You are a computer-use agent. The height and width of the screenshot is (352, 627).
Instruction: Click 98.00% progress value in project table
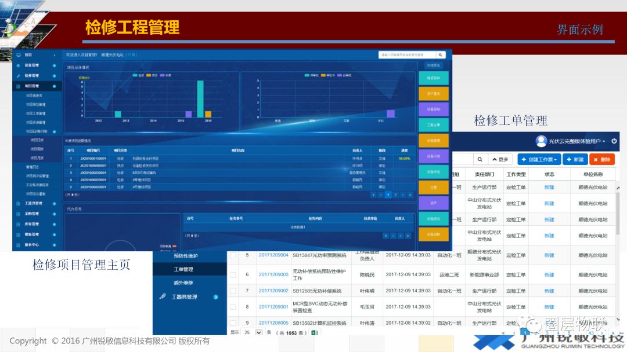click(404, 159)
